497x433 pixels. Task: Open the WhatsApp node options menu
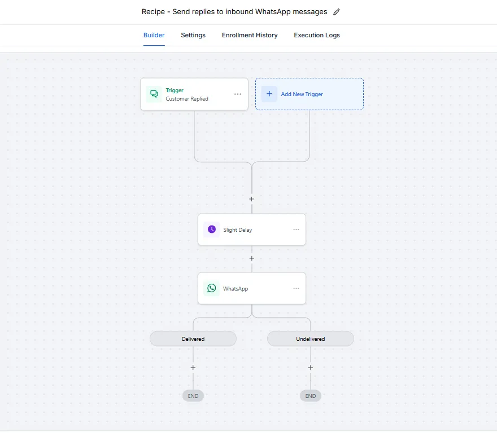point(296,288)
